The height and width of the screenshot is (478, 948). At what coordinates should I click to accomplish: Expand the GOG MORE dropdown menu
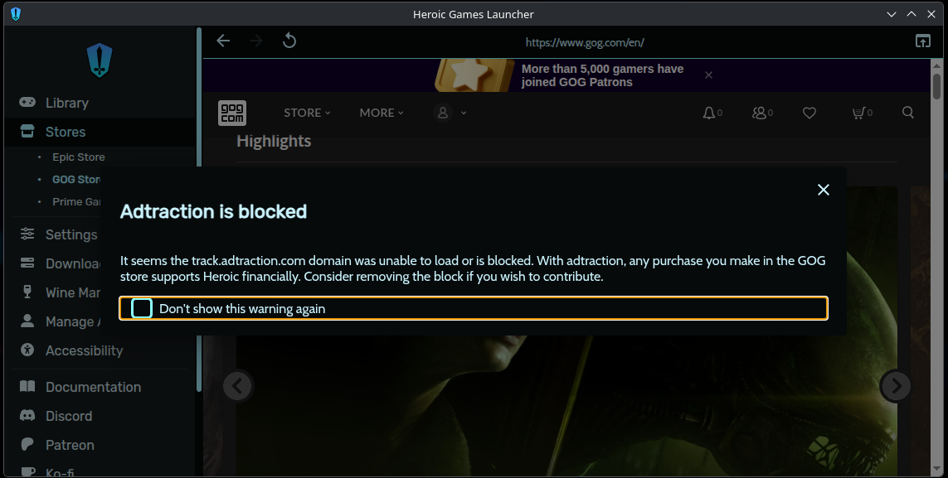tap(382, 113)
